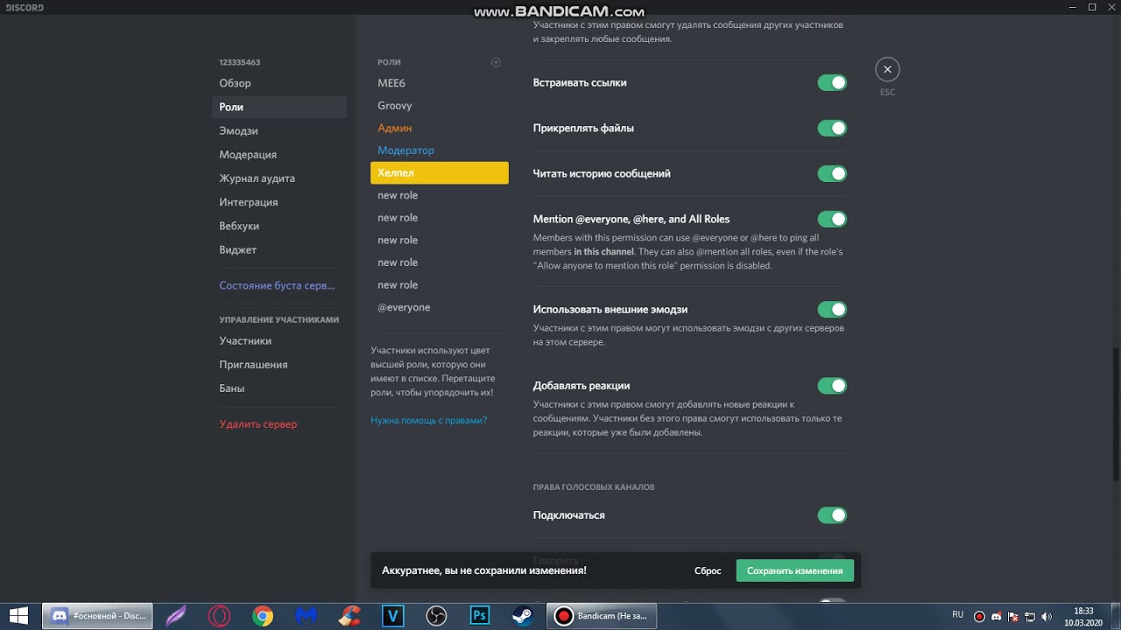Click УПРАВЛЕНИЕ УЧАСТНИКАМИ sidebar heading
Image resolution: width=1121 pixels, height=630 pixels.
(279, 319)
